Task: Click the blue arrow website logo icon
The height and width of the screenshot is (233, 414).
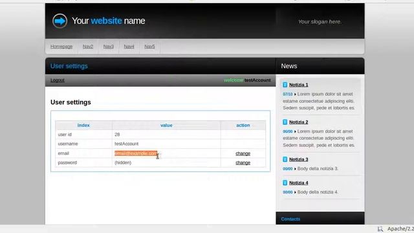Action: 60,21
